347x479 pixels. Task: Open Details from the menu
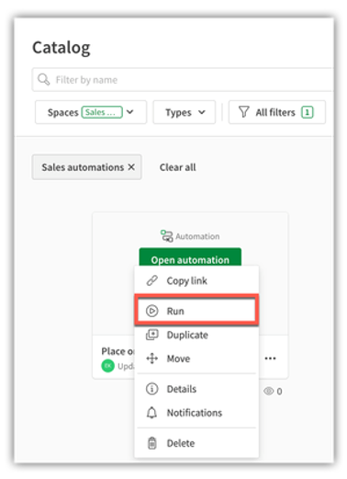(x=196, y=389)
